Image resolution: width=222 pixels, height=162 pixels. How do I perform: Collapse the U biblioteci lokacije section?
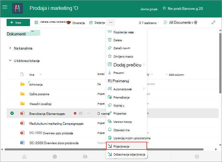pos(10,60)
